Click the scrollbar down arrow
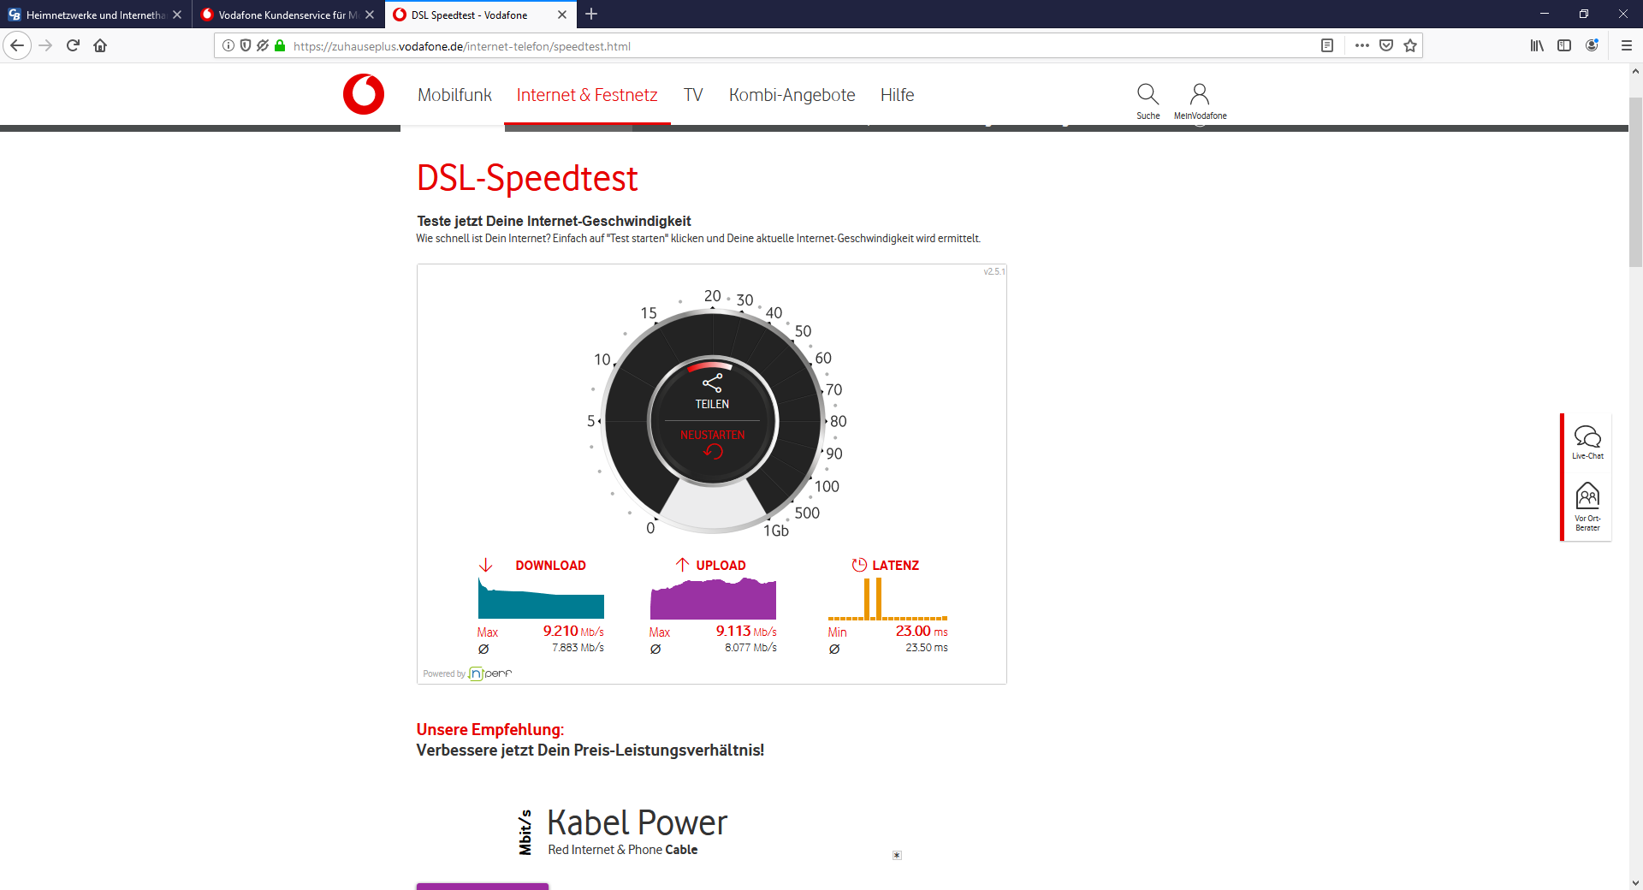The height and width of the screenshot is (890, 1643). pos(1635,882)
